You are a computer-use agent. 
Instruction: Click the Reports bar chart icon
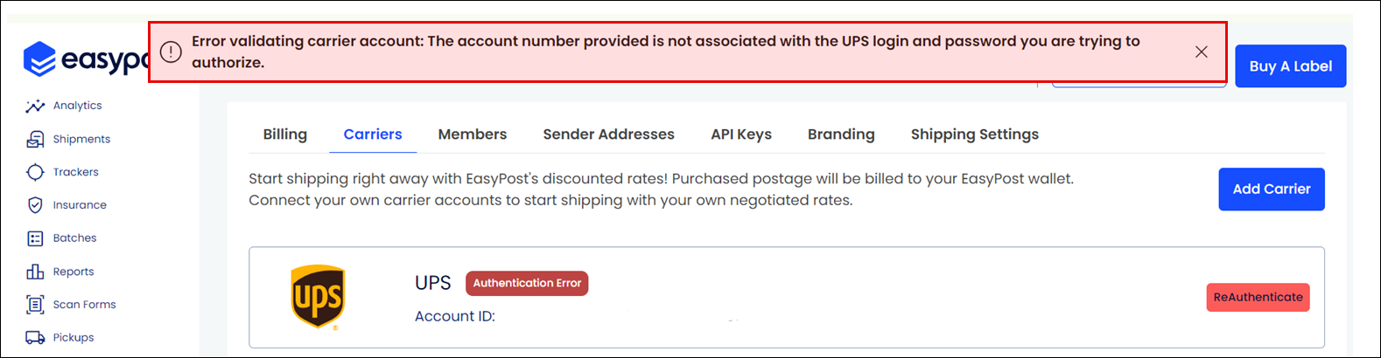tap(35, 272)
